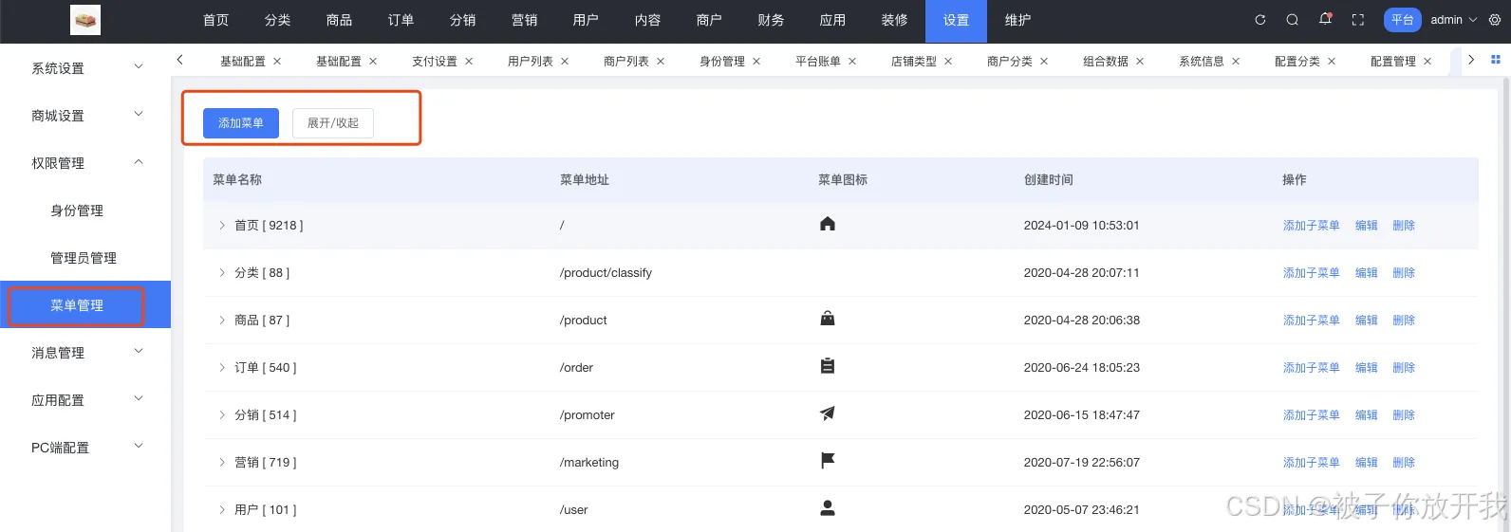The image size is (1511, 532).
Task: Click the paper plane icon in 分销 row
Action: tap(828, 413)
